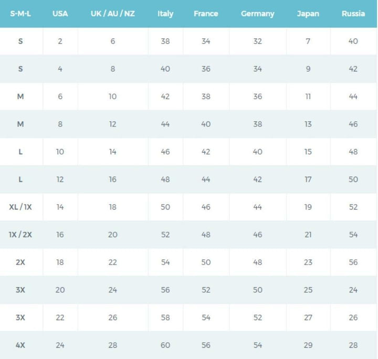
Task: Select Italy size 60 cell
Action: (165, 345)
